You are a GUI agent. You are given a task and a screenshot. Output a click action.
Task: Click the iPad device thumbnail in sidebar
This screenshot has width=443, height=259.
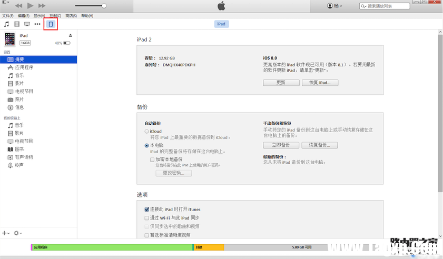pos(9,39)
